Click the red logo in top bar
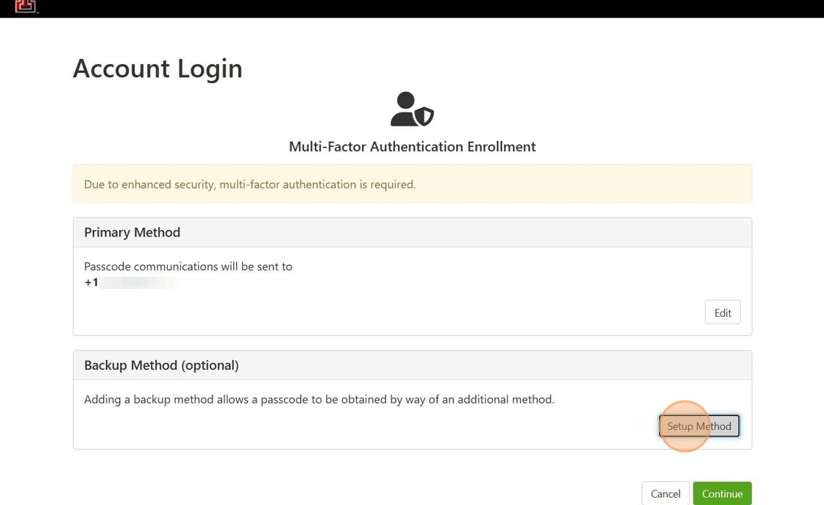This screenshot has height=505, width=824. coord(26,6)
